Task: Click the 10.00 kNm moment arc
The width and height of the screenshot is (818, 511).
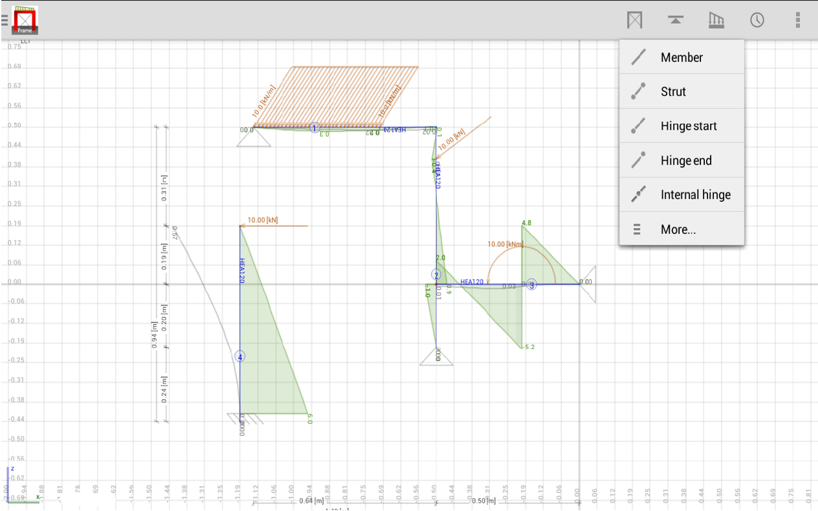Action: tap(505, 243)
